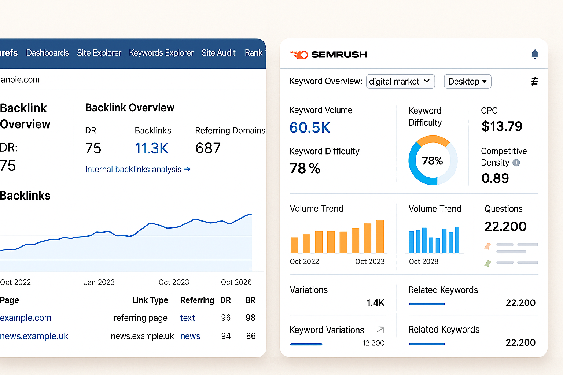The height and width of the screenshot is (375, 563).
Task: Click the DR column header in backlinks table
Action: pyautogui.click(x=225, y=300)
